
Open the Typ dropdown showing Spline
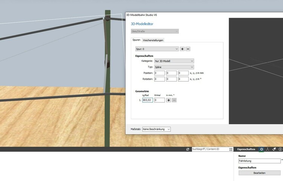click(174, 67)
